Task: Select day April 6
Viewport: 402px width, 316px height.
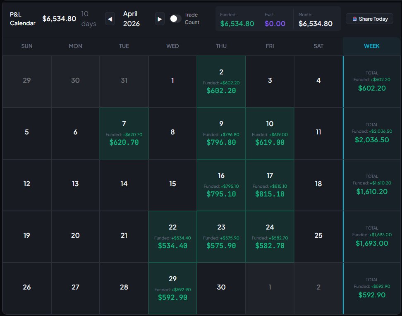Action: coord(75,133)
